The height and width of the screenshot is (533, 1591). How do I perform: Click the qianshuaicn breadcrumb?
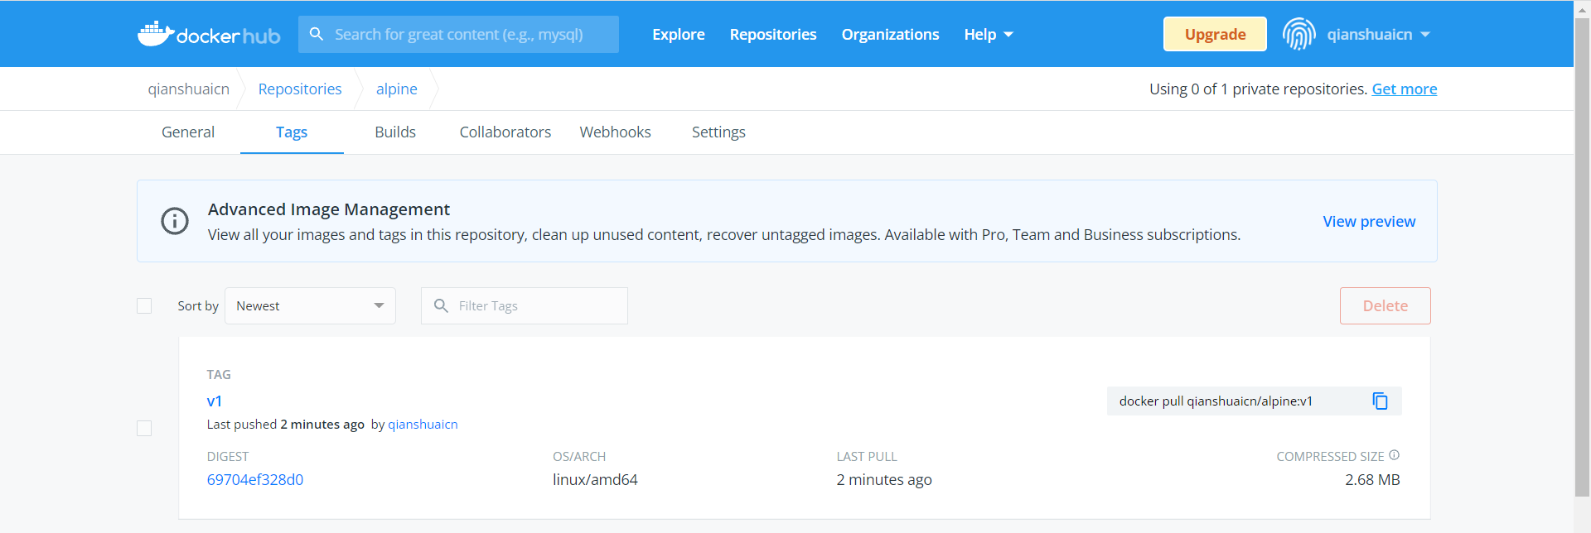188,89
